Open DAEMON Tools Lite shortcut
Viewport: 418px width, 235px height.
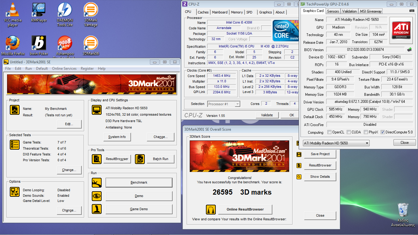click(65, 14)
